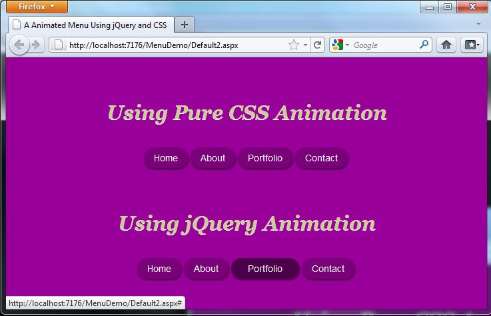Image resolution: width=491 pixels, height=316 pixels.
Task: Open Home in the CSS animation menu
Action: (x=166, y=158)
